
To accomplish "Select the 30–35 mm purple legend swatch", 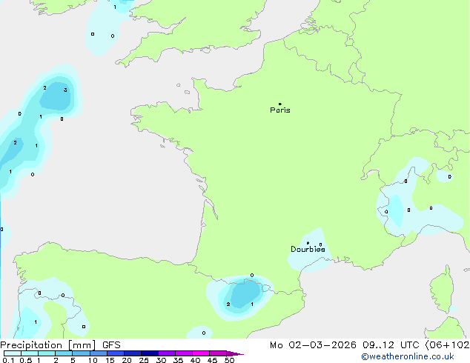I will pos(166,353).
